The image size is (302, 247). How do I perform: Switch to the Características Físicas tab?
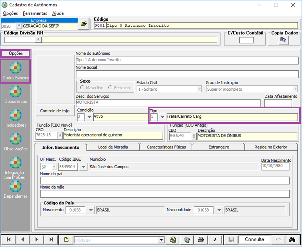tap(166, 147)
